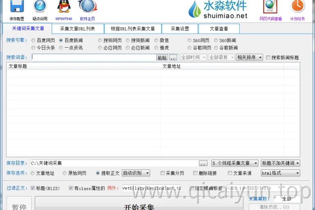Image resolution: width=315 pixels, height=210 pixels.
Task: Click the browse button beside save directory
Action: click(203, 163)
